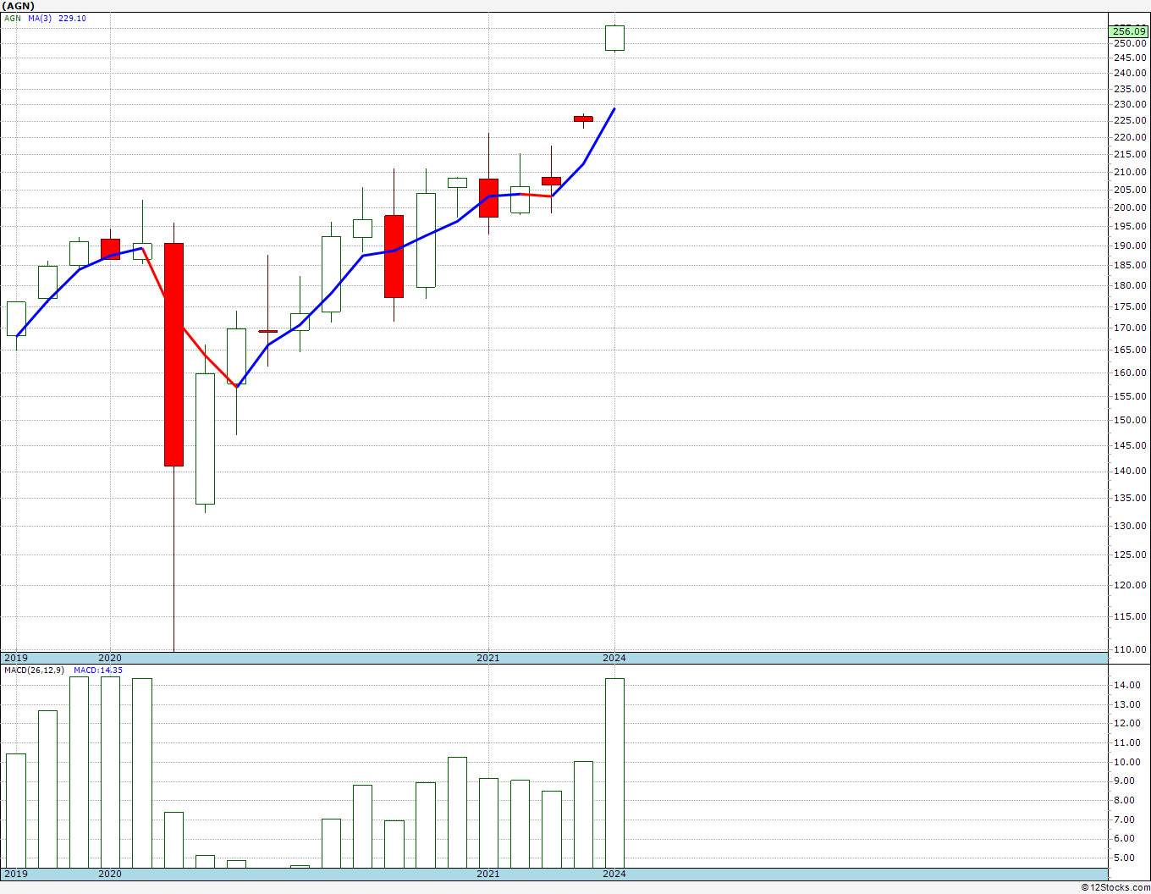Click the 110.00 price axis label

pos(1130,649)
